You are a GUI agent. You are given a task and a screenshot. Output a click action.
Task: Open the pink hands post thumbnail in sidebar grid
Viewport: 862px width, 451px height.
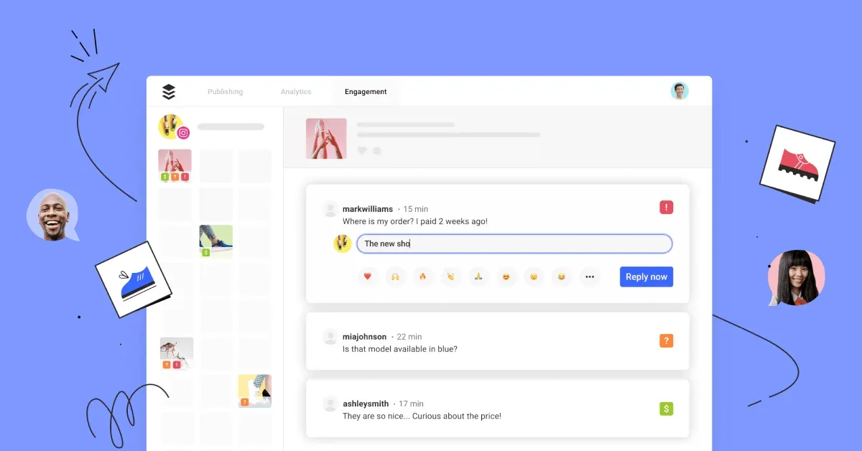coord(175,165)
